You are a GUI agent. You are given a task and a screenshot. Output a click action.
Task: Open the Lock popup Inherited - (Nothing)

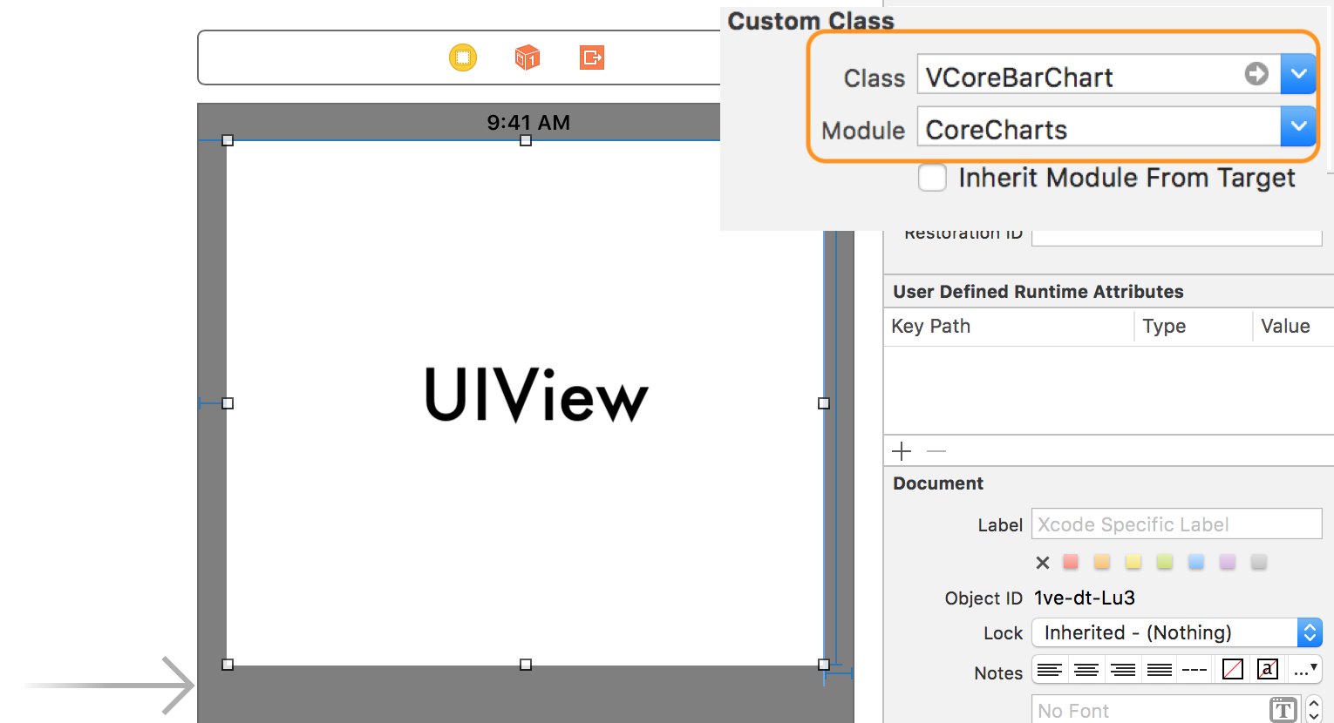[x=1177, y=632]
